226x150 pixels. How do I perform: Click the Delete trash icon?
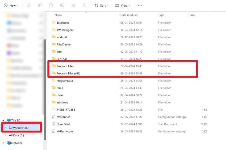pos(85,6)
